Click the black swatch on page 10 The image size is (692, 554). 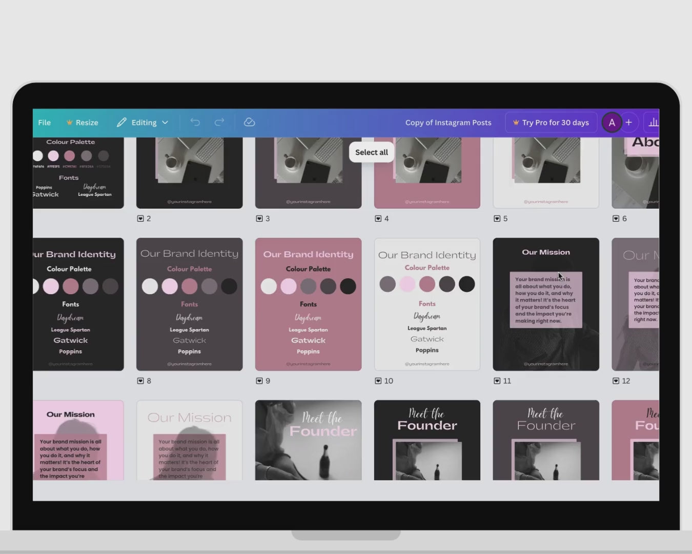point(466,284)
